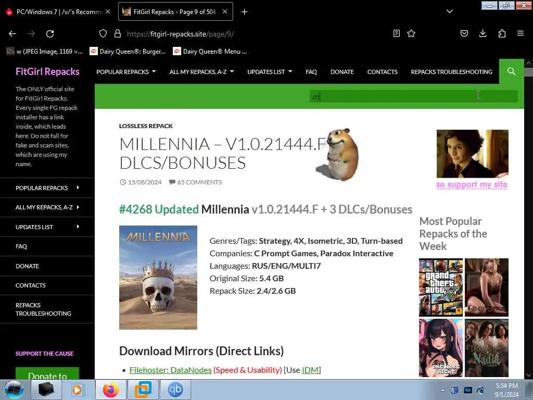The height and width of the screenshot is (400, 533).
Task: Open the Filehoster: DataNodes link
Action: pyautogui.click(x=170, y=370)
